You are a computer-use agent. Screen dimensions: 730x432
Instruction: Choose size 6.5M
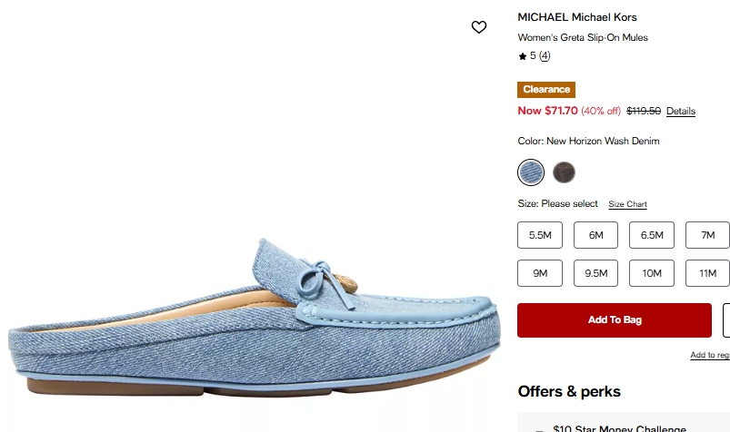pyautogui.click(x=652, y=235)
